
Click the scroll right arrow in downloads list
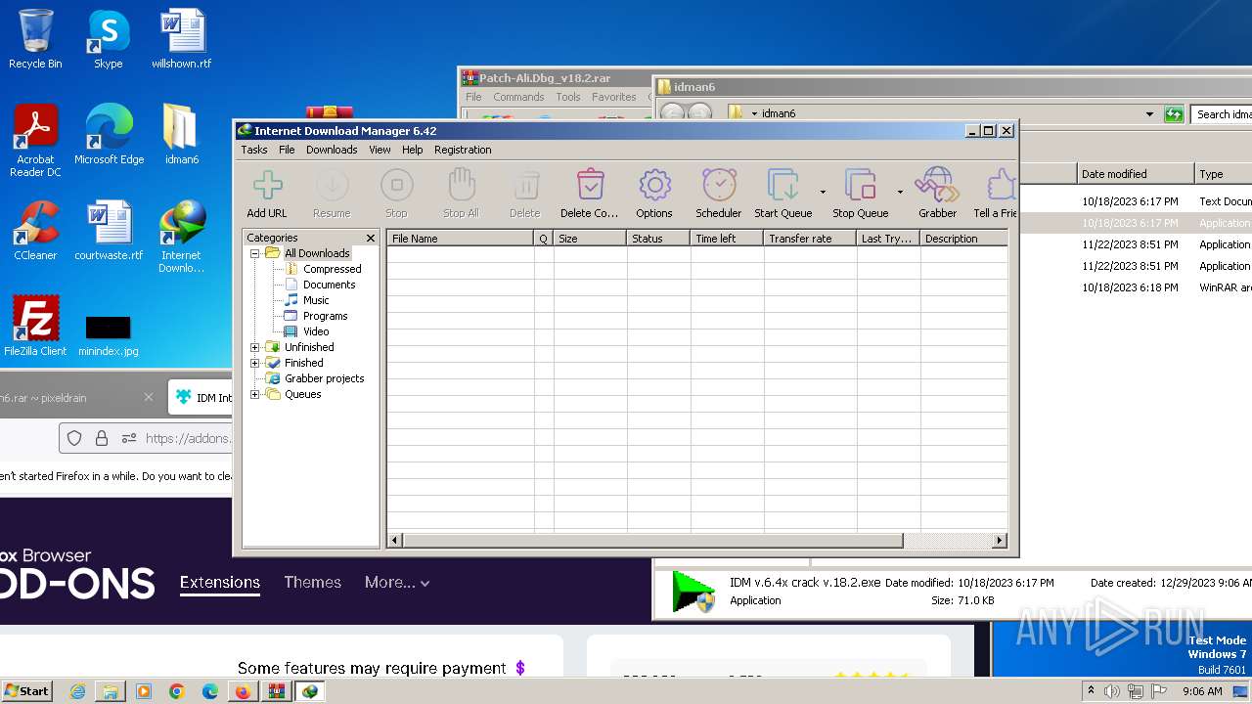click(1000, 541)
